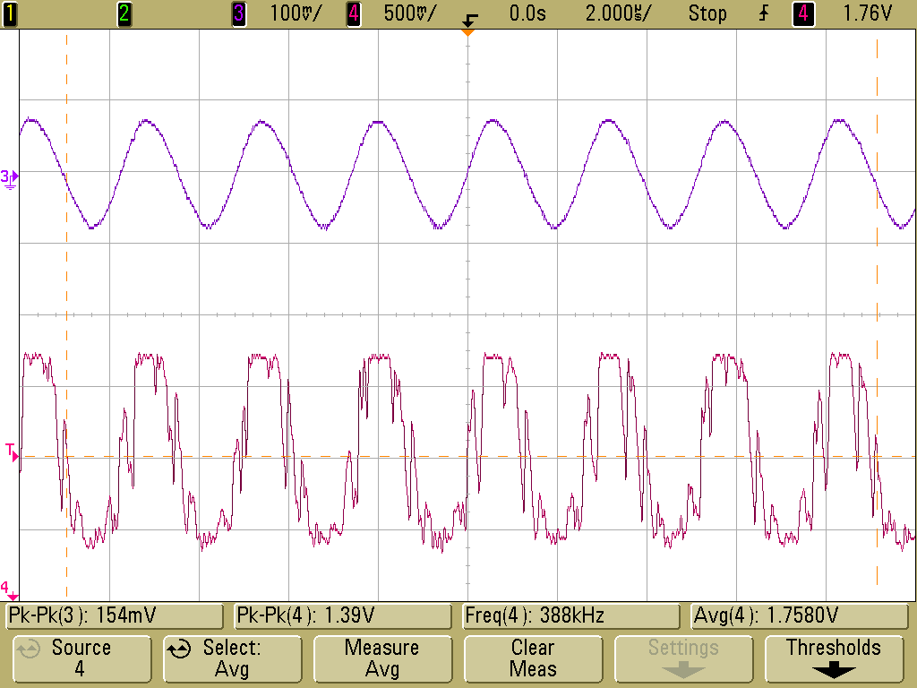Select the channel 3 indicator in status bar
The height and width of the screenshot is (688, 917).
click(238, 13)
